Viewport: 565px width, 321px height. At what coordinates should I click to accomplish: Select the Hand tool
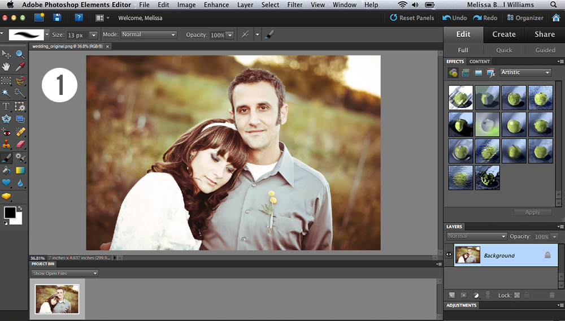click(7, 67)
